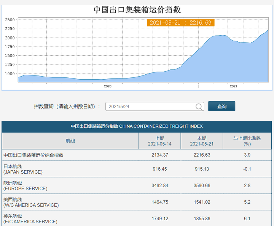Image resolution: width=274 pixels, height=226 pixels.
Task: Click the E/C America value 1855.86
Action: pos(202,219)
